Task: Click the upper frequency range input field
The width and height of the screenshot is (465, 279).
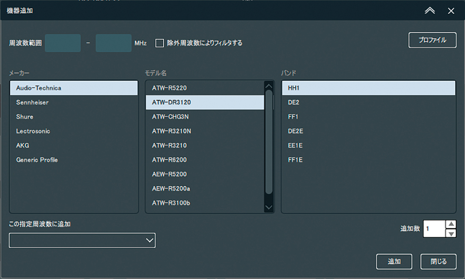Action: 114,43
